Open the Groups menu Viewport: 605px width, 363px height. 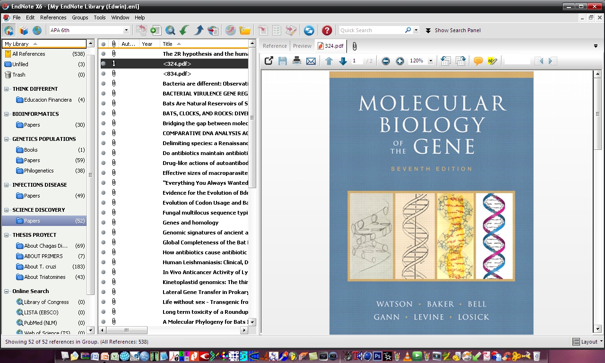[x=80, y=17]
